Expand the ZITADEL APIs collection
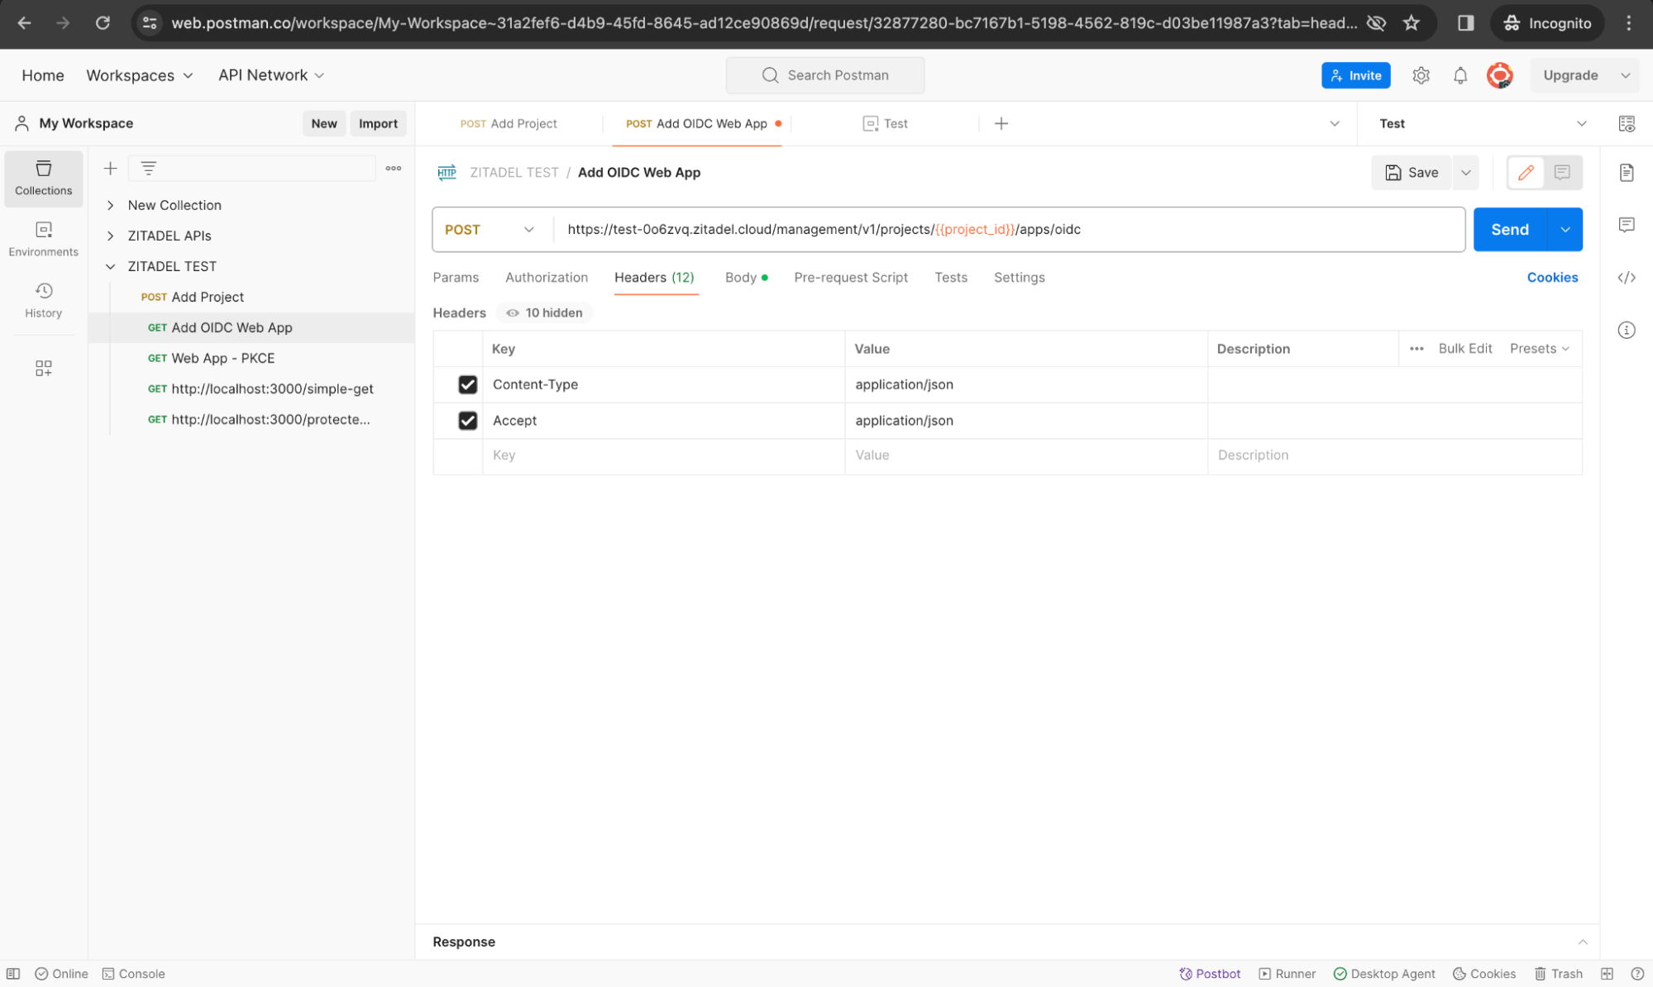 110,236
